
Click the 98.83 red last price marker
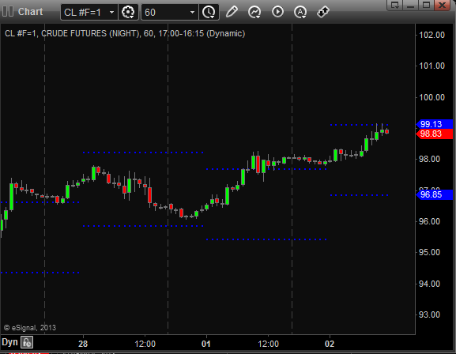[x=435, y=134]
